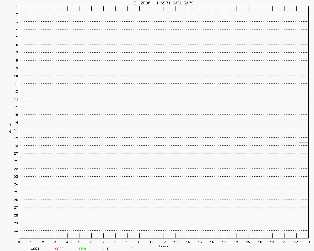Select the magenta HI2 legend label
This screenshot has width=314, height=251.
point(130,249)
